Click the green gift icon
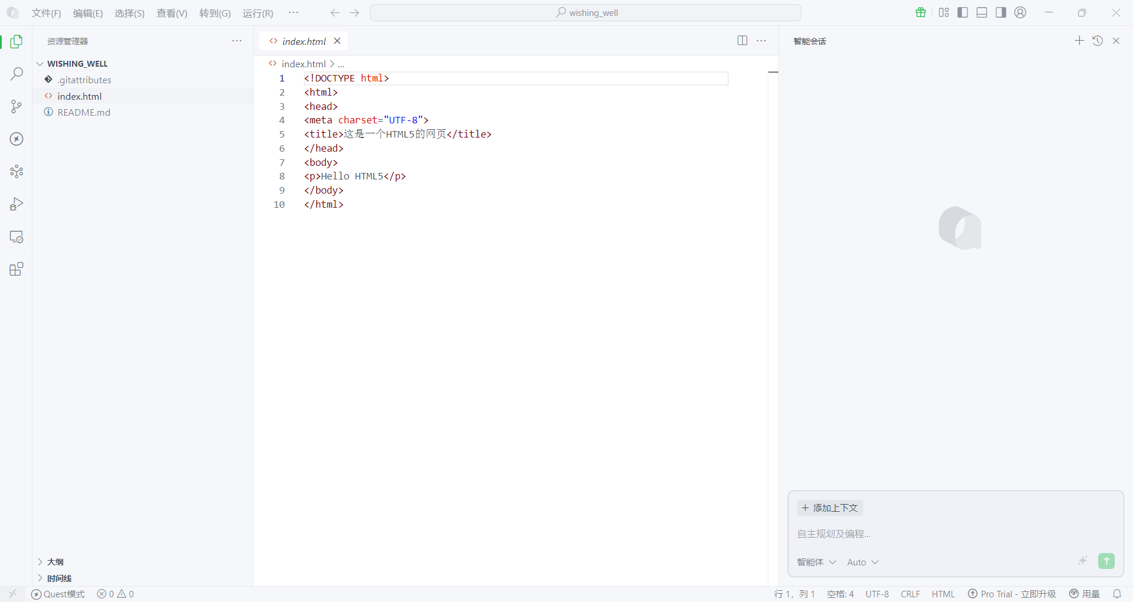1133x602 pixels. (921, 12)
